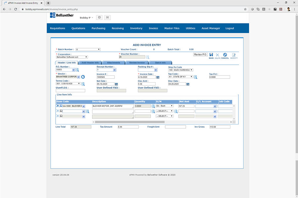298x198 pixels.
Task: Click the P.O. Number magnifier icon
Action: [77, 70]
